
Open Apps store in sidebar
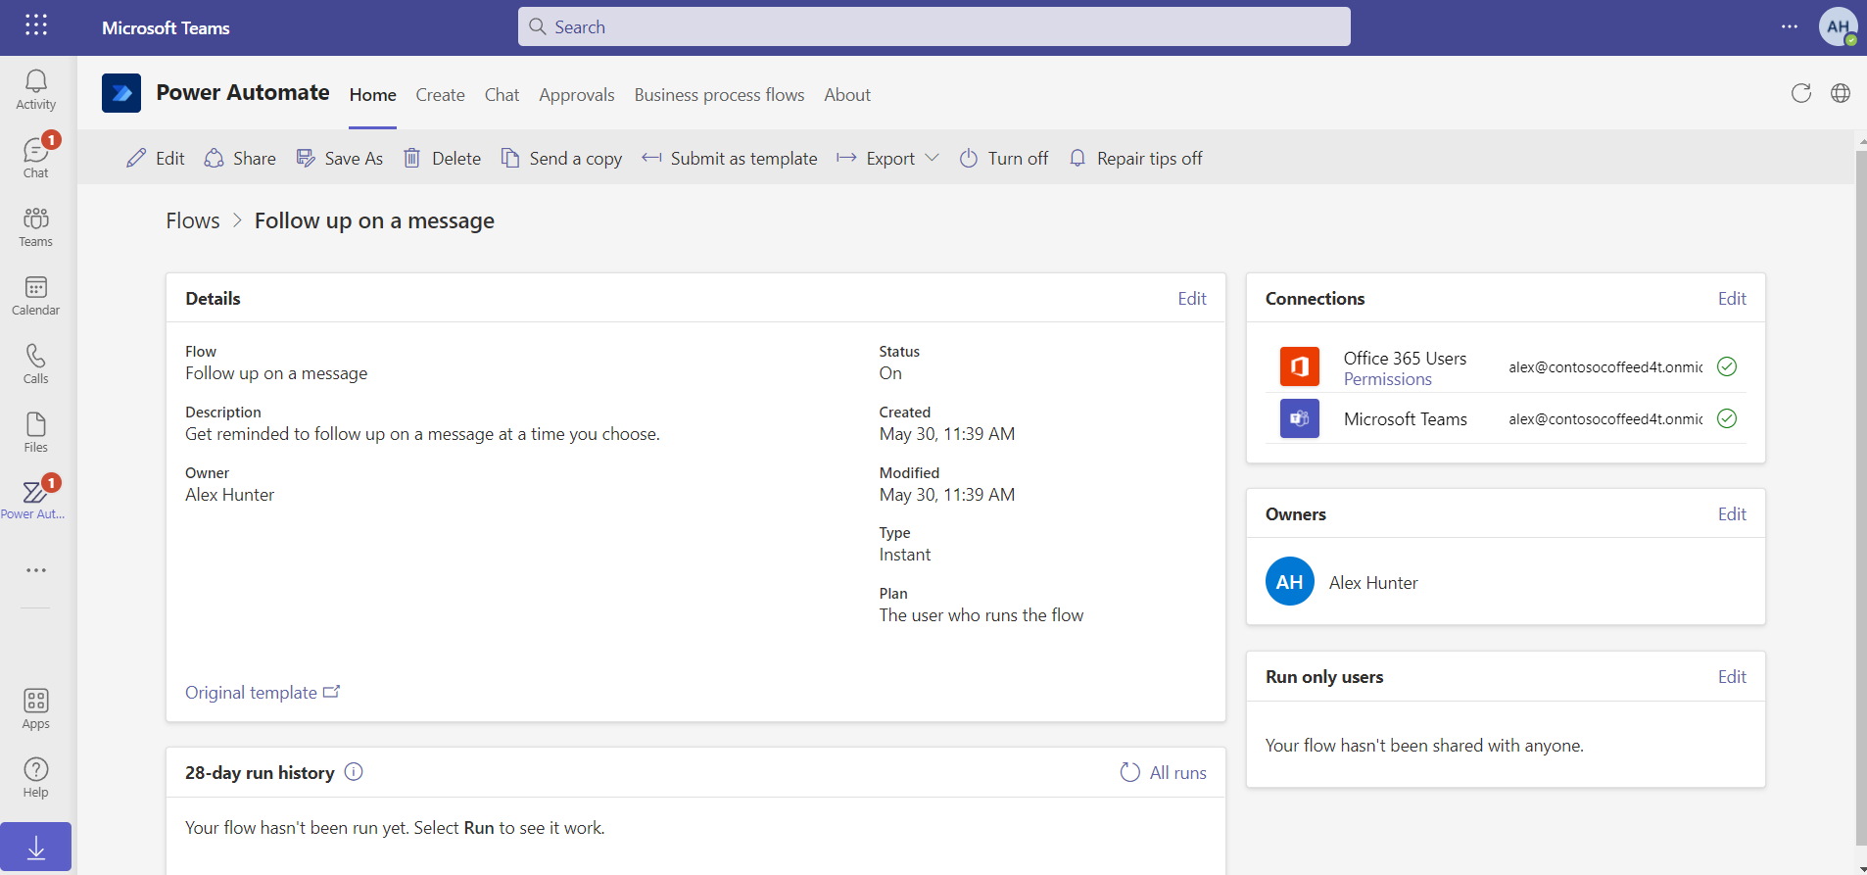(36, 708)
